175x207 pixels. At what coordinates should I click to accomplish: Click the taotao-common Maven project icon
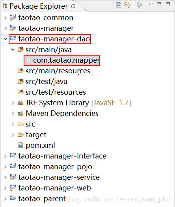pos(13,17)
